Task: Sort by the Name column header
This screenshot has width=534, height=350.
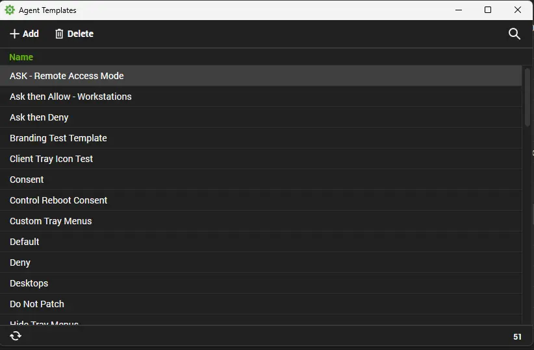Action: coord(21,57)
